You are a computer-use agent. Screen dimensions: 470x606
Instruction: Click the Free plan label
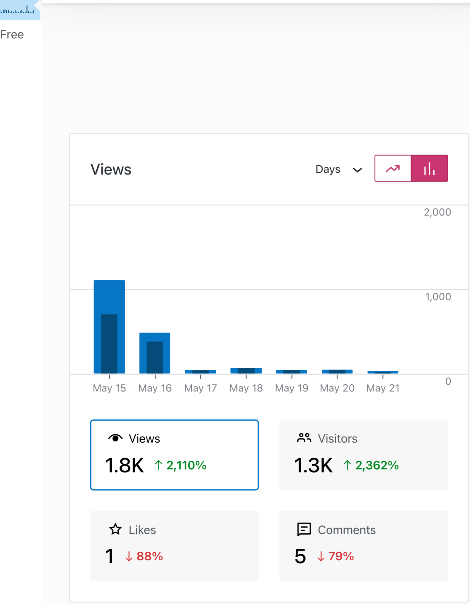[x=12, y=35]
